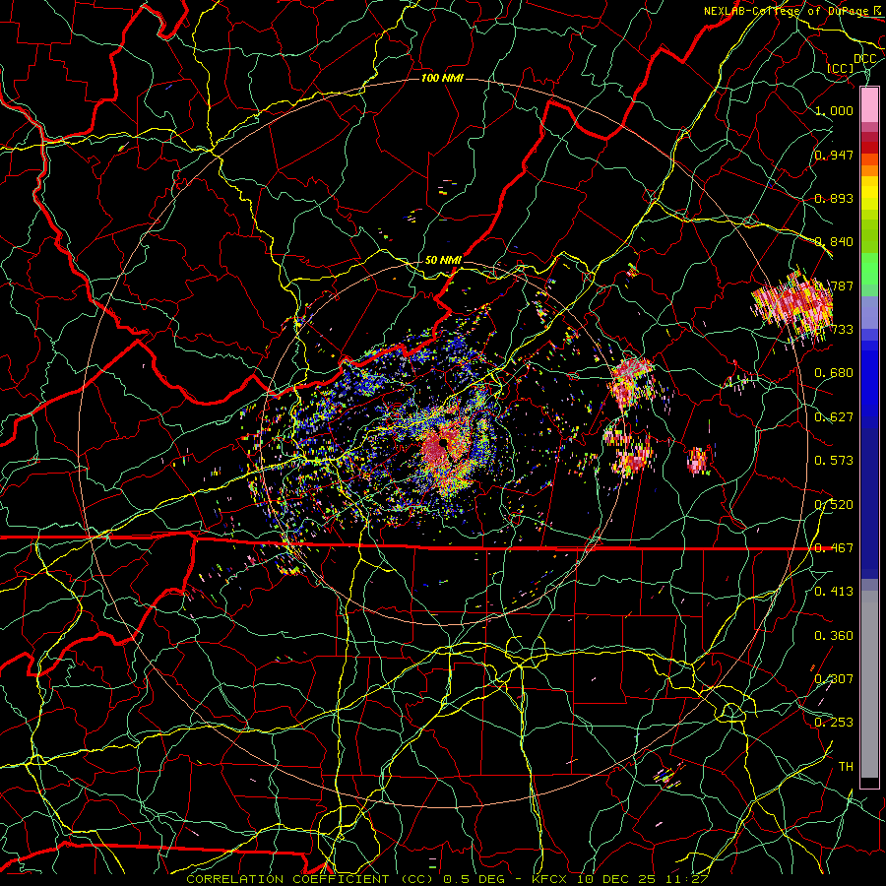Click the 0.840 scale value

tap(834, 242)
